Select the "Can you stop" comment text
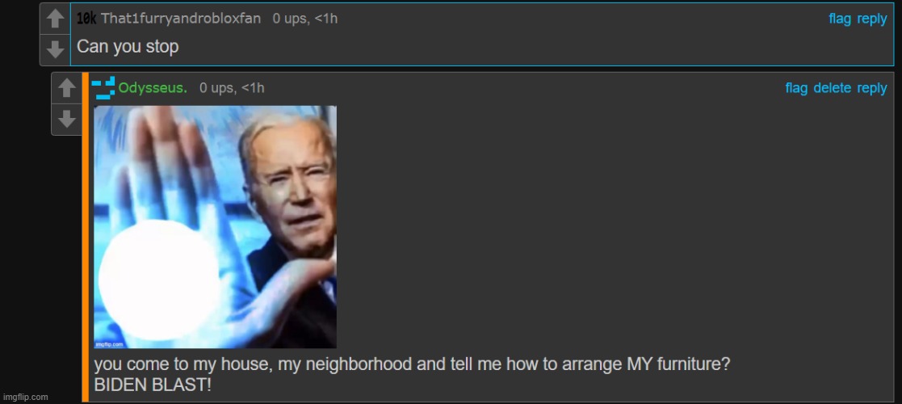This screenshot has width=902, height=404. click(128, 47)
